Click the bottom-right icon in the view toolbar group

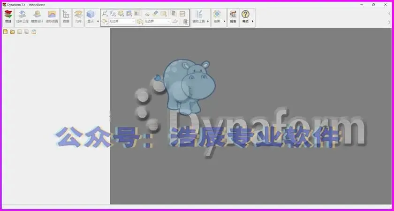click(x=185, y=22)
